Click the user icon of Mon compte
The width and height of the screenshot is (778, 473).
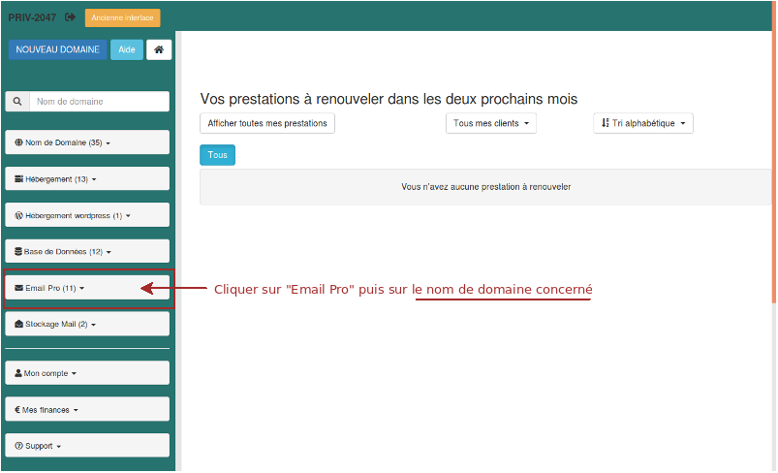(x=18, y=373)
